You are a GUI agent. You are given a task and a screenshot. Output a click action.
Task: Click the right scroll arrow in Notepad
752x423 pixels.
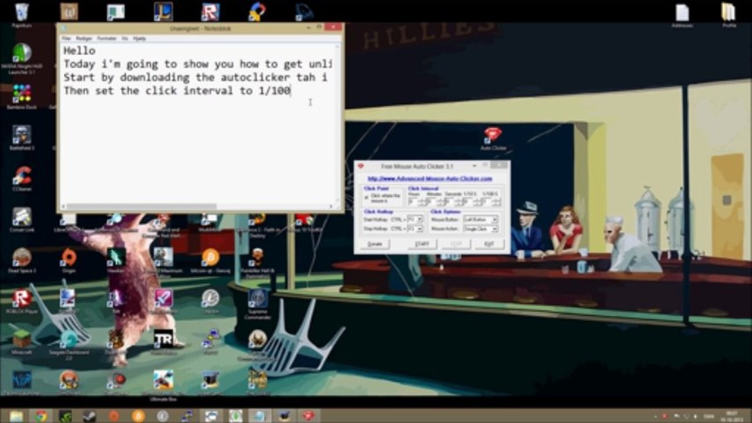pos(332,206)
